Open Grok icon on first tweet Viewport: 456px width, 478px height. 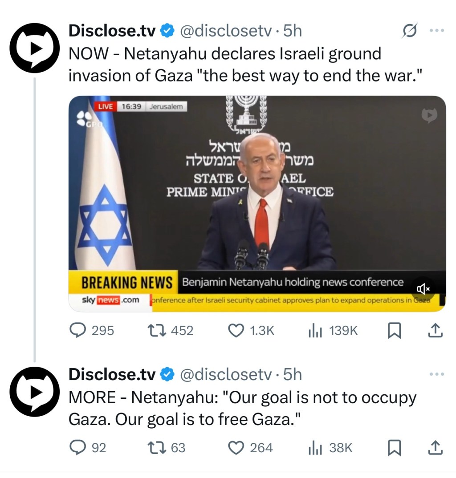click(409, 30)
